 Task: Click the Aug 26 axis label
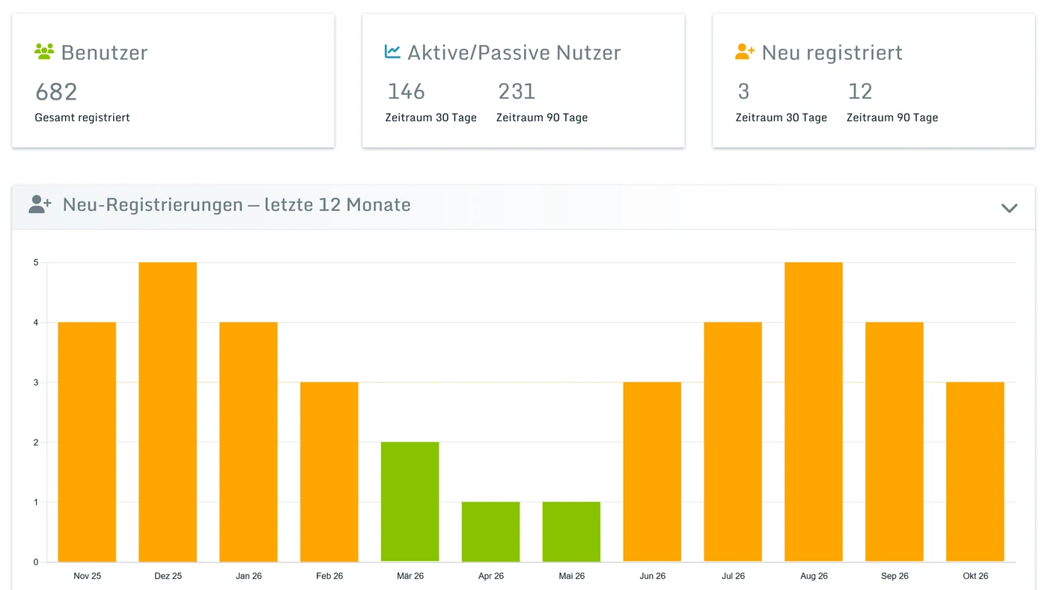814,576
